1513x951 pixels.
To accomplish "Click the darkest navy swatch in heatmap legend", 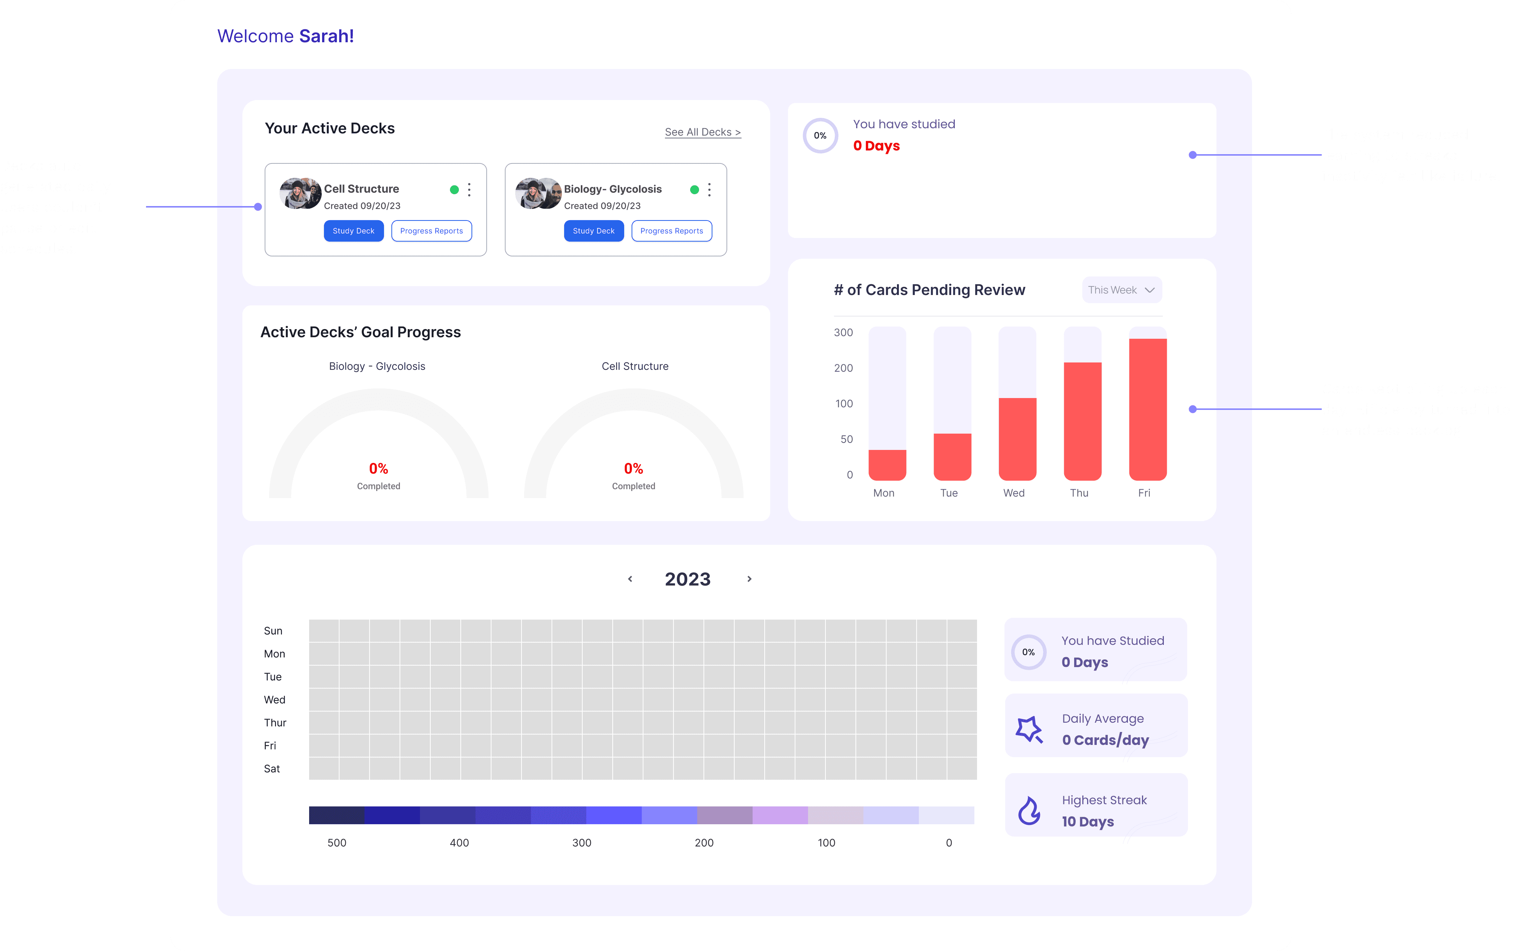I will tap(336, 815).
